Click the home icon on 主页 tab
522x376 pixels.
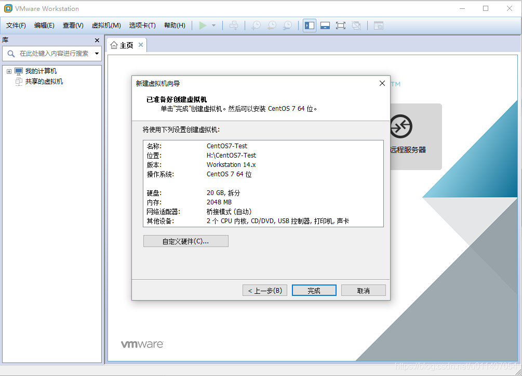114,45
